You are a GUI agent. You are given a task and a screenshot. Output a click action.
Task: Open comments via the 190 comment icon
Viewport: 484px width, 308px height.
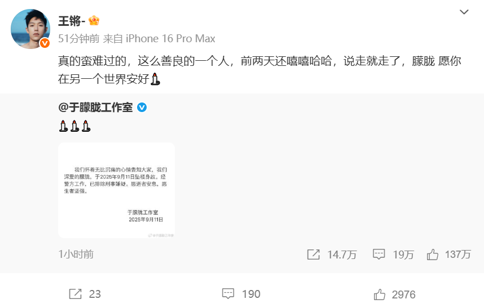(x=228, y=294)
